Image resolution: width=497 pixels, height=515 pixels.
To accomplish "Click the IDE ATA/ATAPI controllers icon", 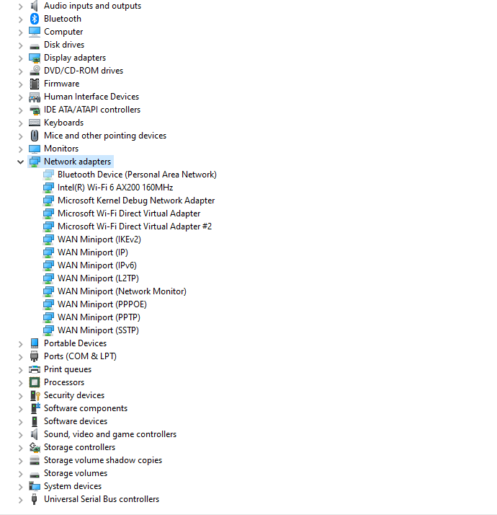I will (x=35, y=110).
